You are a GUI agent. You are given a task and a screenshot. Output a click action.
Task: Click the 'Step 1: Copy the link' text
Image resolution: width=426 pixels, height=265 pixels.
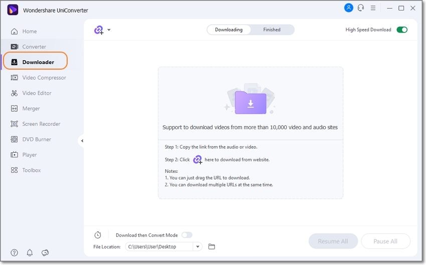(211, 147)
